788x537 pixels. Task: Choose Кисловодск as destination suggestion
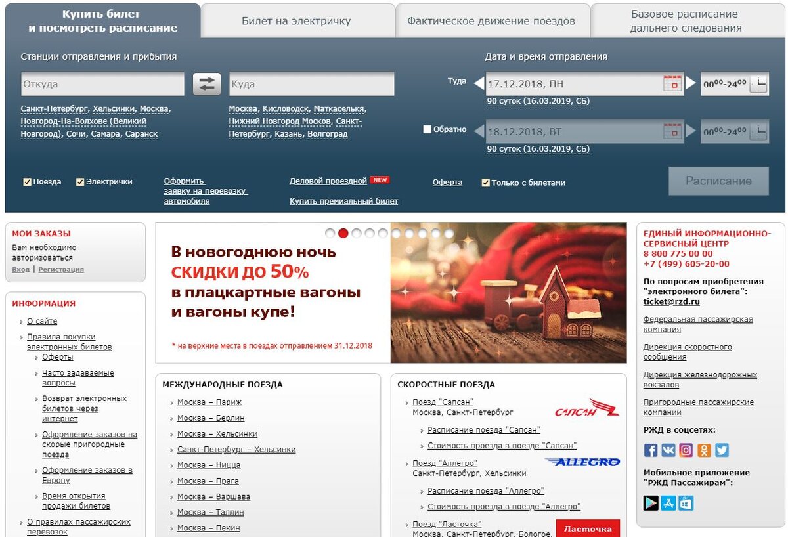coord(286,109)
